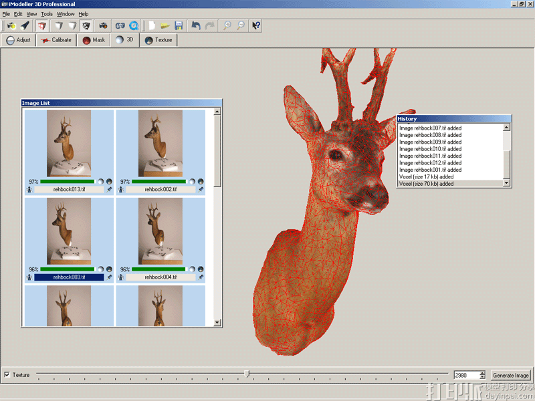
Task: Select the rehbock002.tif thumbnail image
Action: [160, 143]
